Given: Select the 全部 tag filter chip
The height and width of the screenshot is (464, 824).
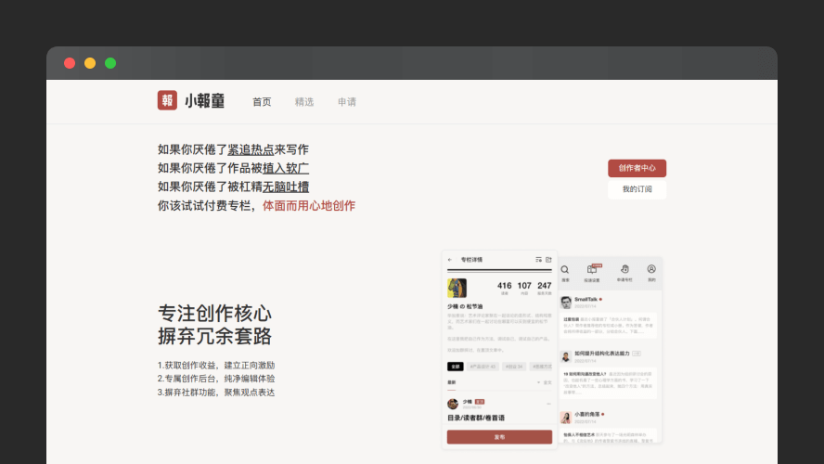Looking at the screenshot, I should point(456,367).
